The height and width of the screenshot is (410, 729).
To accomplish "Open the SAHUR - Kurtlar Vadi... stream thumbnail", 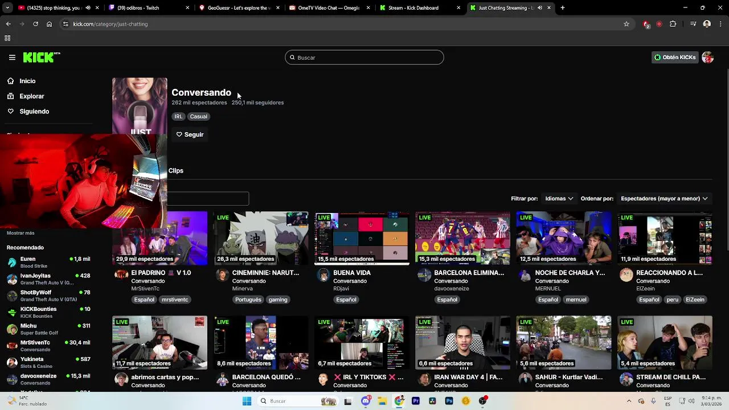I will pos(564,342).
